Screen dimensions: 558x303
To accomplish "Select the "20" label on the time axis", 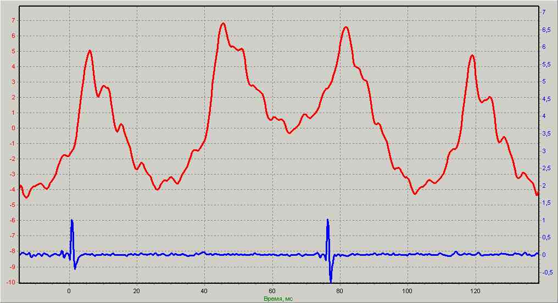I will (137, 290).
